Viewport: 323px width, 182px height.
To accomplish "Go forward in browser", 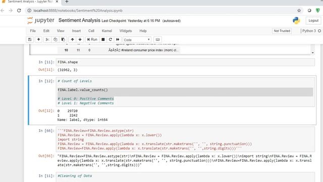I will [11, 10].
